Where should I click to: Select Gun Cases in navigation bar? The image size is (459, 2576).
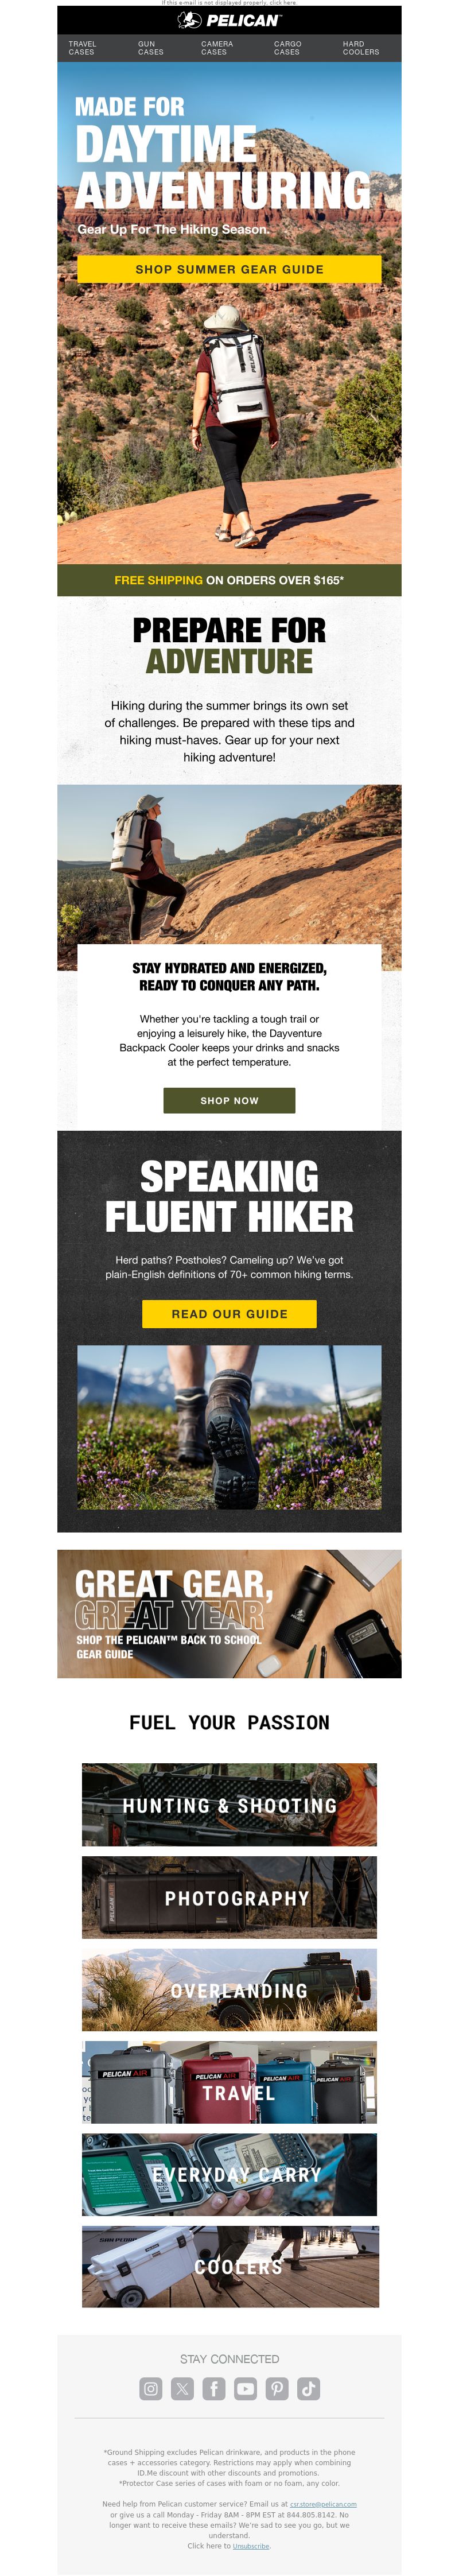click(150, 48)
